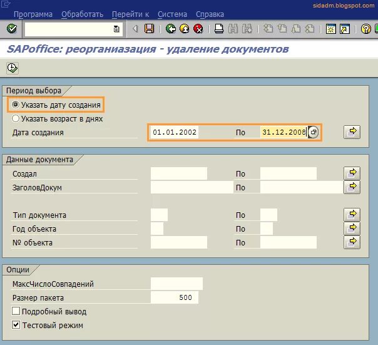Click the Next Page icon
The image size is (378, 345).
point(296,29)
